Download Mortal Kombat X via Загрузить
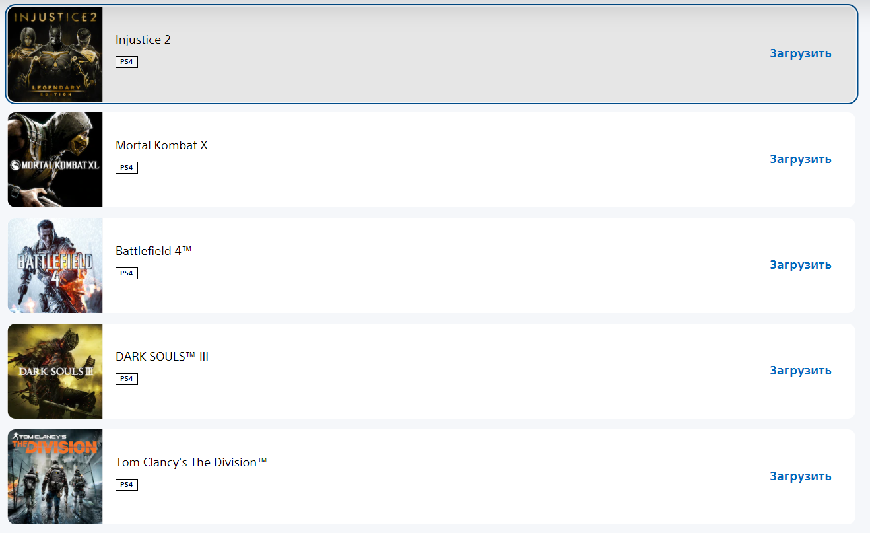870x533 pixels. tap(800, 159)
